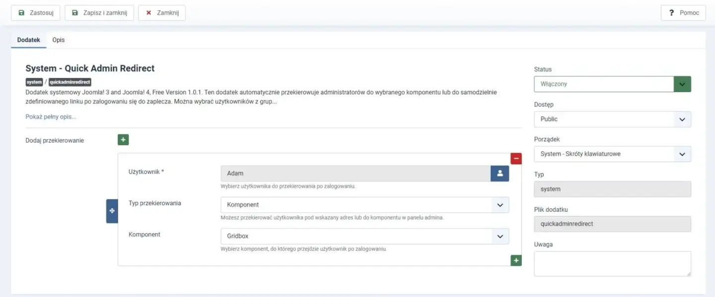
Task: Click the Użytkownik field showing Adam
Action: pyautogui.click(x=355, y=174)
